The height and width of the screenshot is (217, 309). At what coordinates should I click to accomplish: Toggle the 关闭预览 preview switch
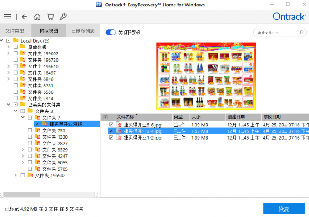point(110,33)
